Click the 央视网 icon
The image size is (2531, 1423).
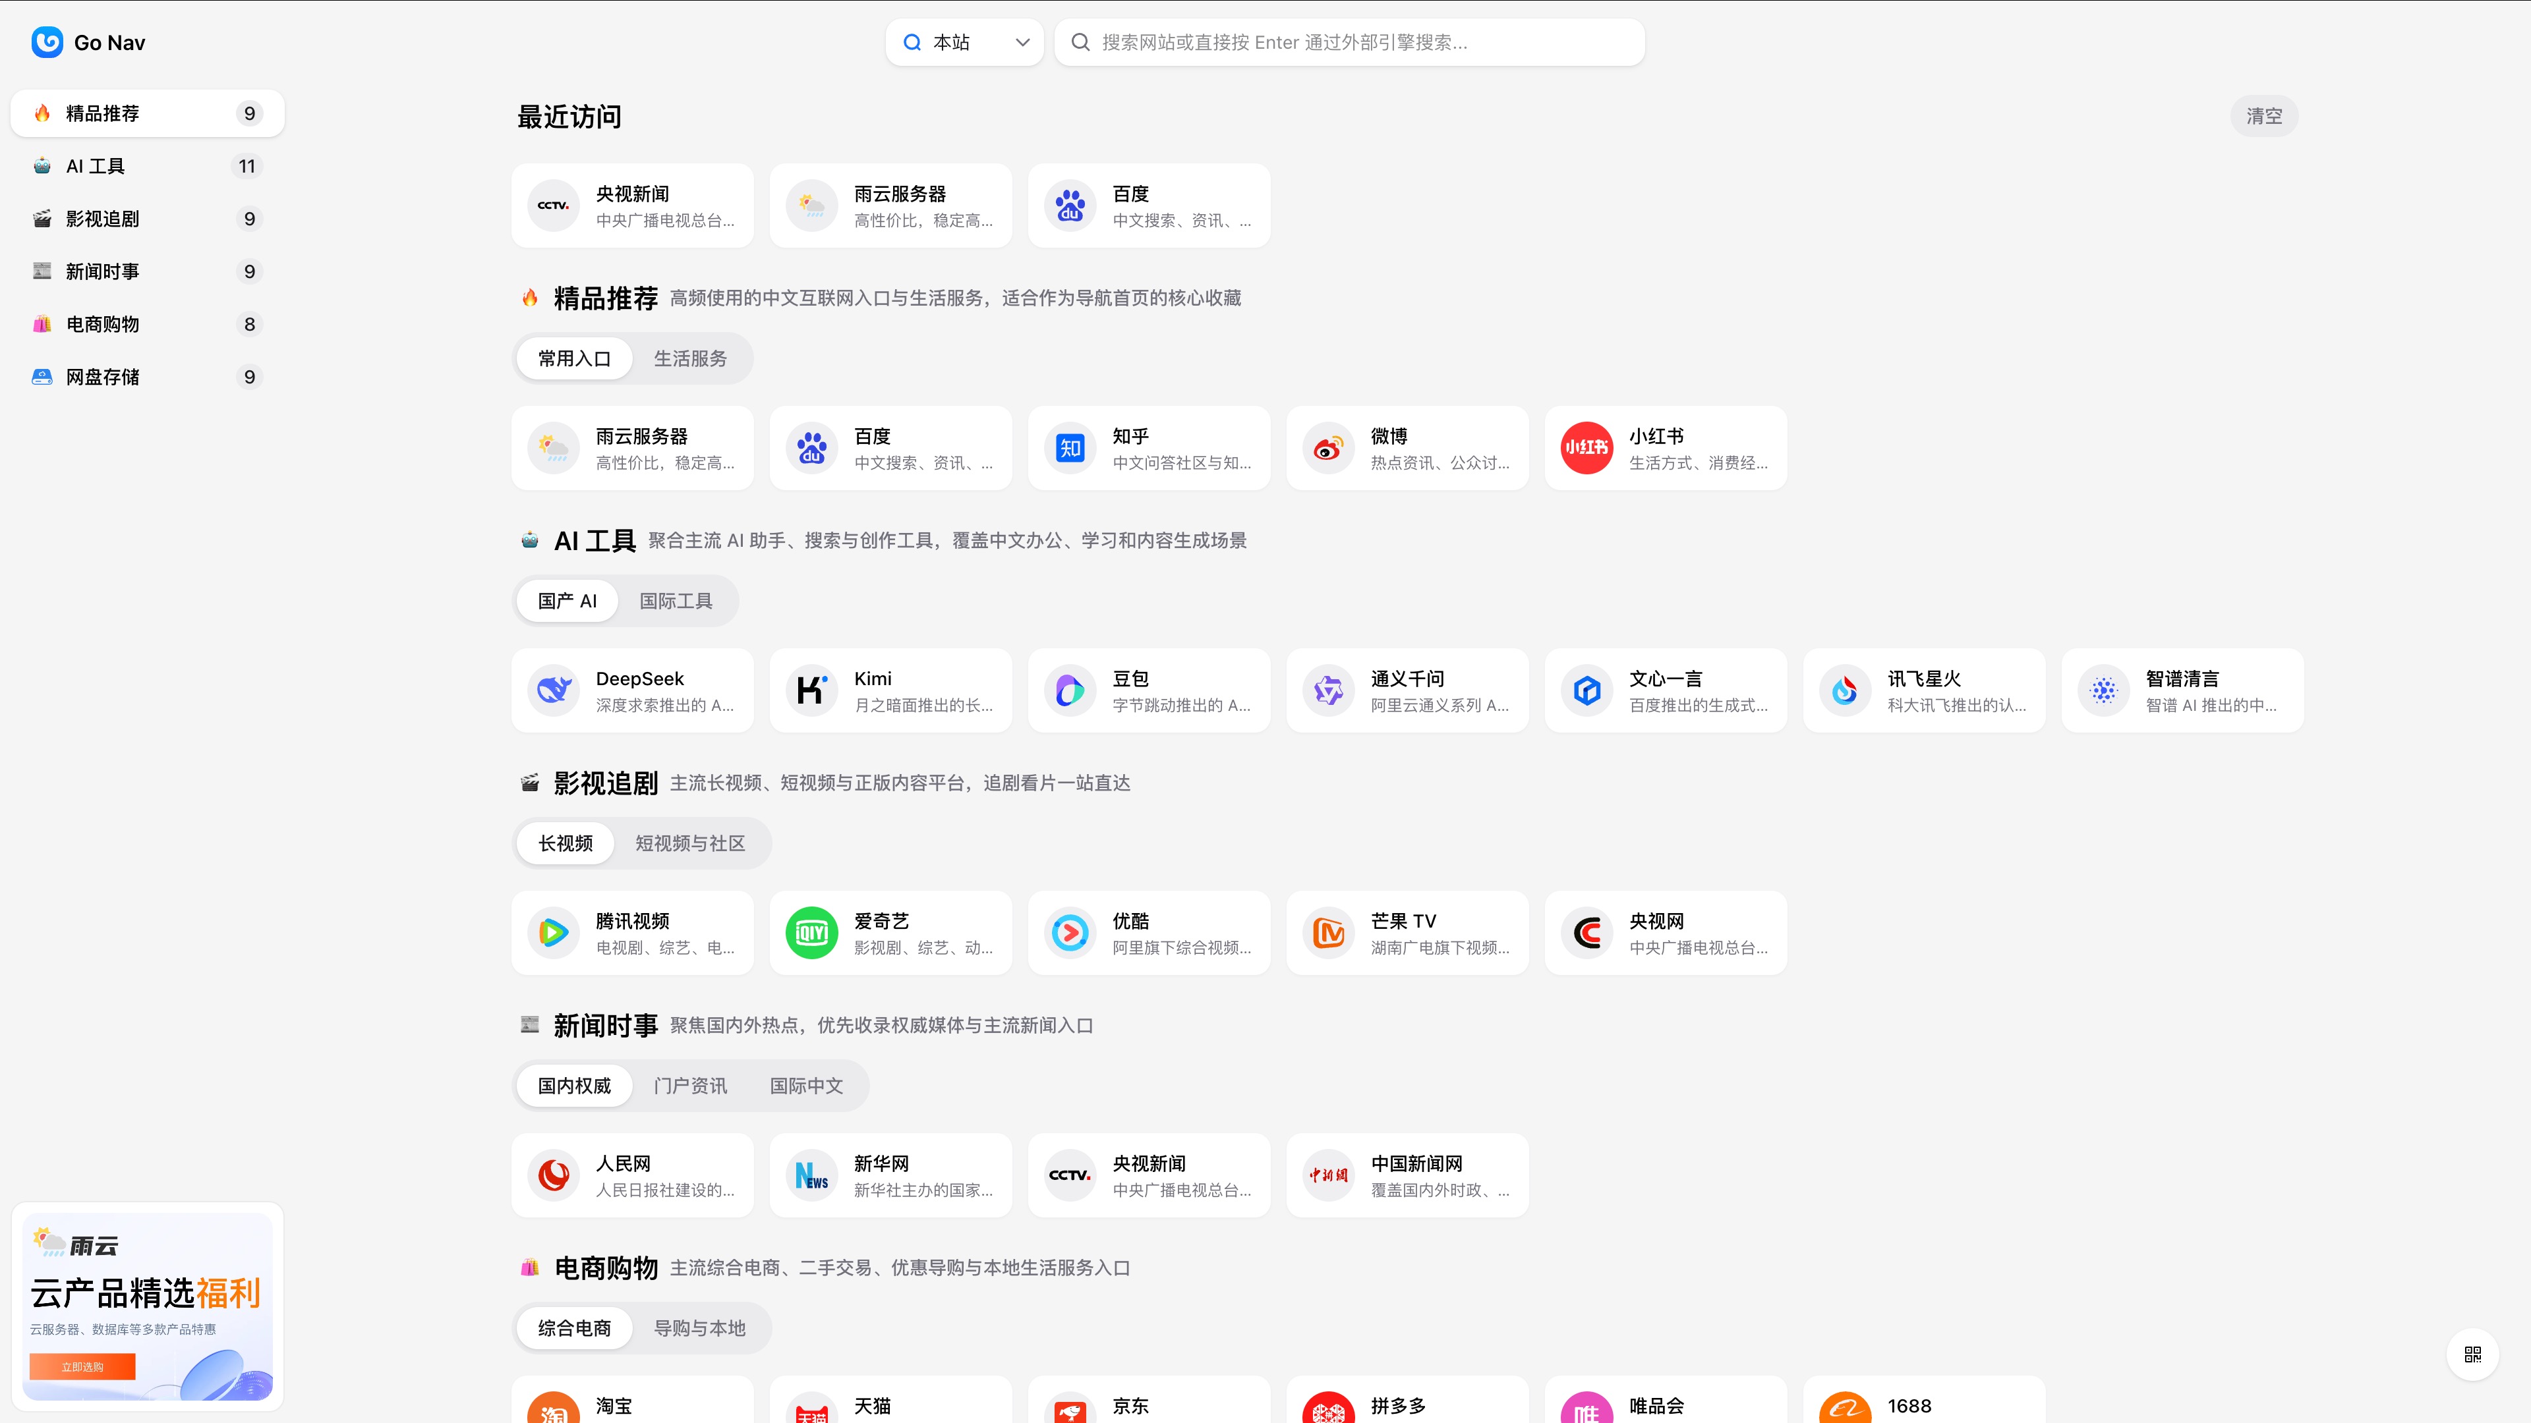click(x=1586, y=933)
